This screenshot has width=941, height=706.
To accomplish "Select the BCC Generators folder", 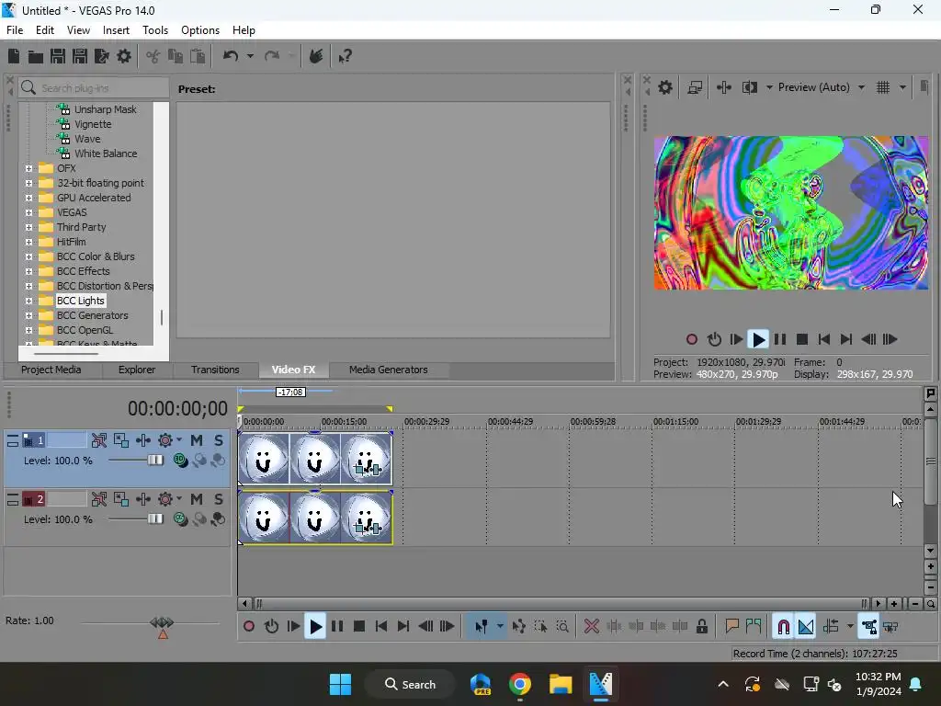I will coord(93,316).
